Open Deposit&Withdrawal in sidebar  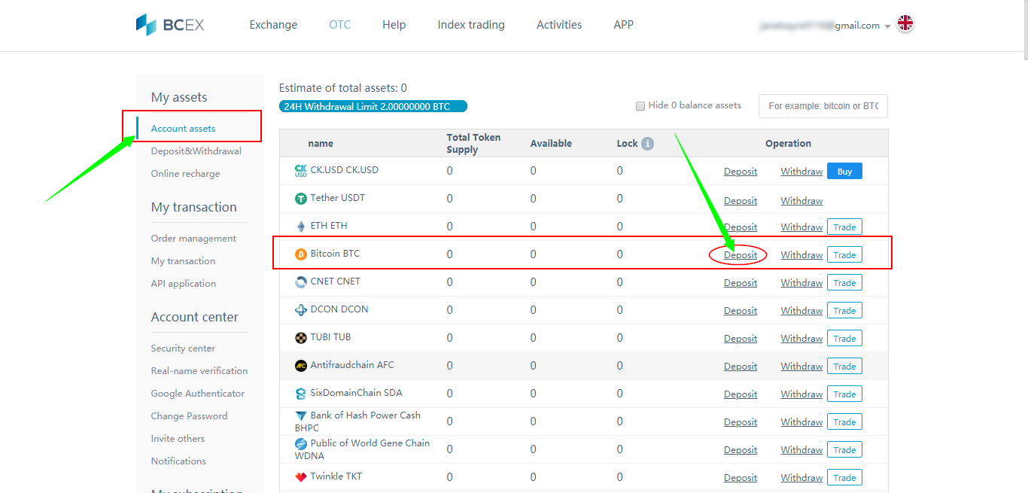coord(196,151)
